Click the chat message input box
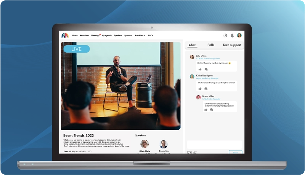305x175 pixels. [214, 145]
